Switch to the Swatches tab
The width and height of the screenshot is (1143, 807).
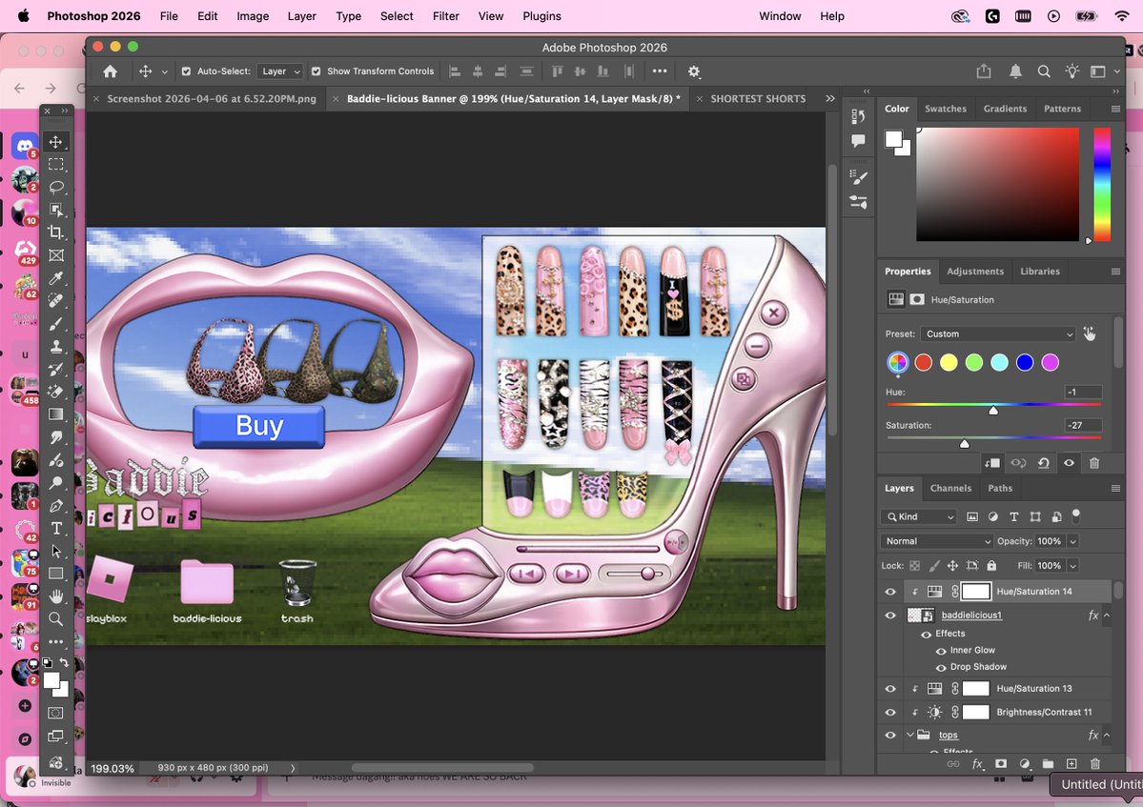click(946, 109)
